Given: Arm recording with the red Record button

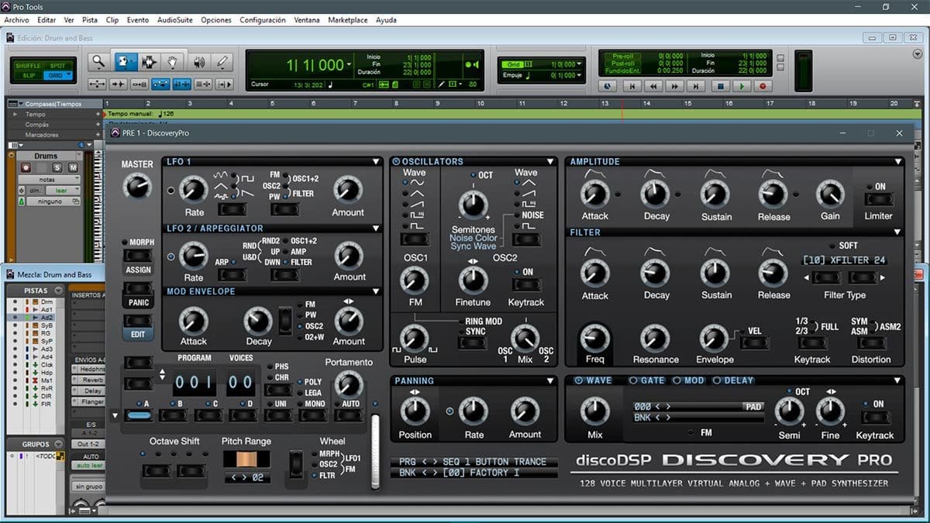Looking at the screenshot, I should pos(763,87).
